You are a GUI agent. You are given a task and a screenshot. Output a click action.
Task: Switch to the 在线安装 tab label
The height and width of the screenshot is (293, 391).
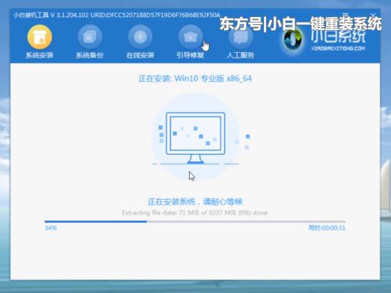(140, 55)
